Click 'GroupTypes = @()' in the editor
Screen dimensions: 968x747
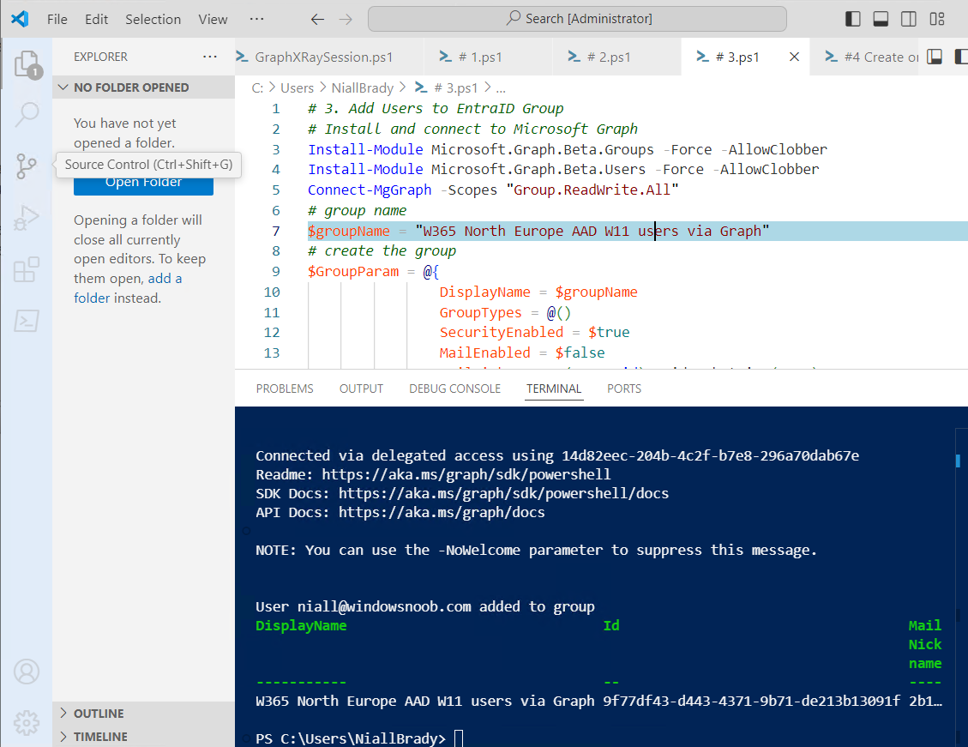coord(505,313)
